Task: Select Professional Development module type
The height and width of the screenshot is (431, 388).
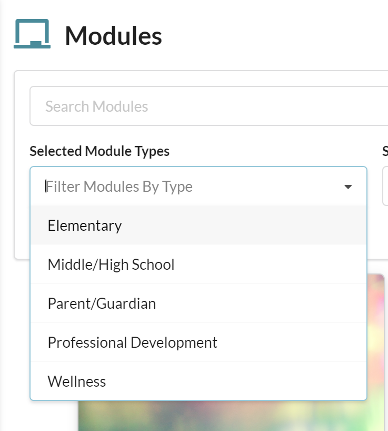Action: (x=198, y=342)
